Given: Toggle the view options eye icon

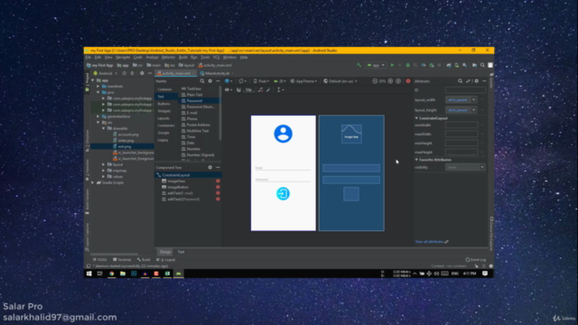Looking at the screenshot, I should [x=228, y=90].
